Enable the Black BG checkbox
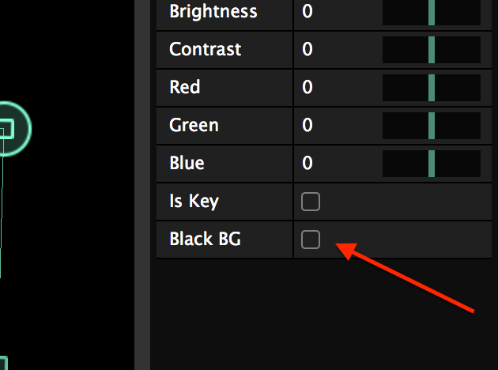Image resolution: width=498 pixels, height=370 pixels. tap(311, 239)
